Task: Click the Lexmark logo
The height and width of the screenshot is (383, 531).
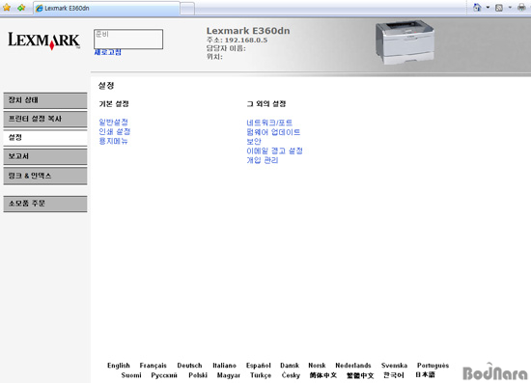Action: 43,41
